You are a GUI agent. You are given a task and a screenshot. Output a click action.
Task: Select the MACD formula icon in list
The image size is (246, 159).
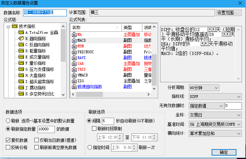(74, 41)
